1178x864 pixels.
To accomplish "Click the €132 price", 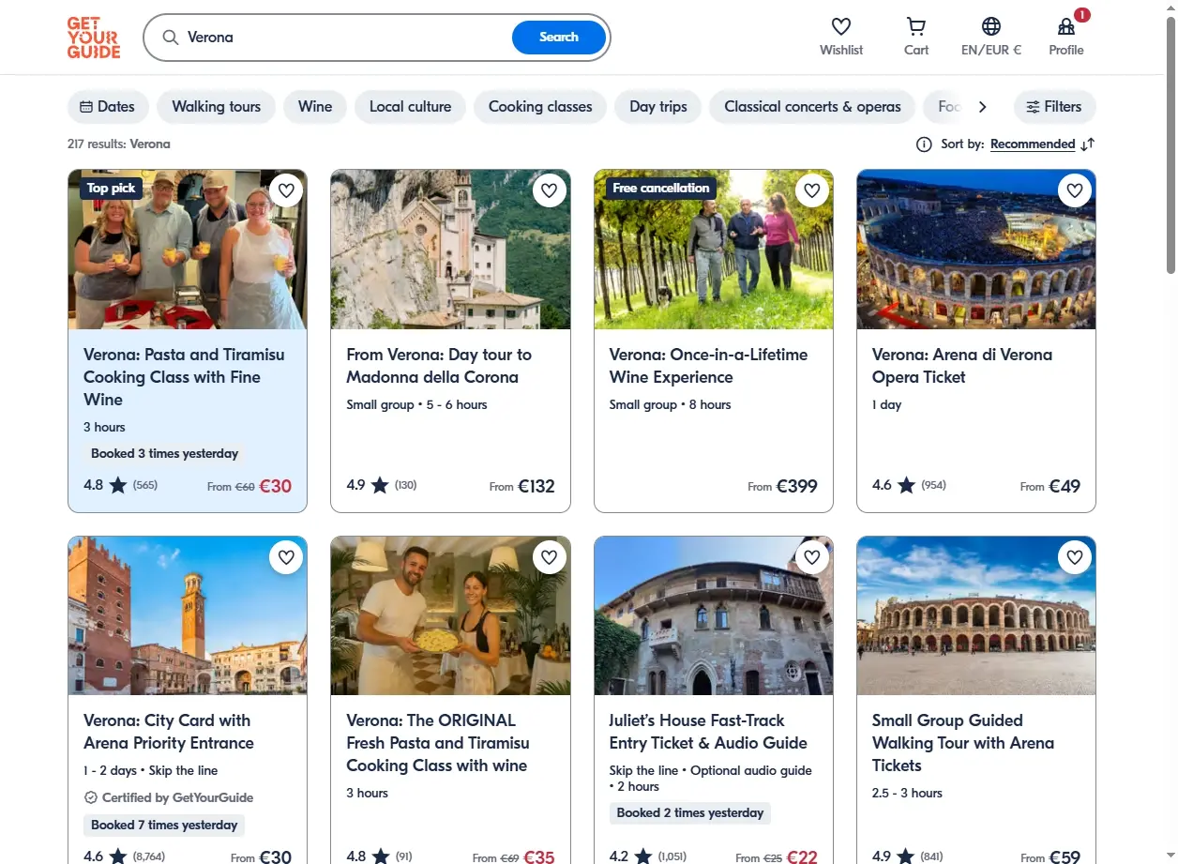I will pyautogui.click(x=536, y=486).
